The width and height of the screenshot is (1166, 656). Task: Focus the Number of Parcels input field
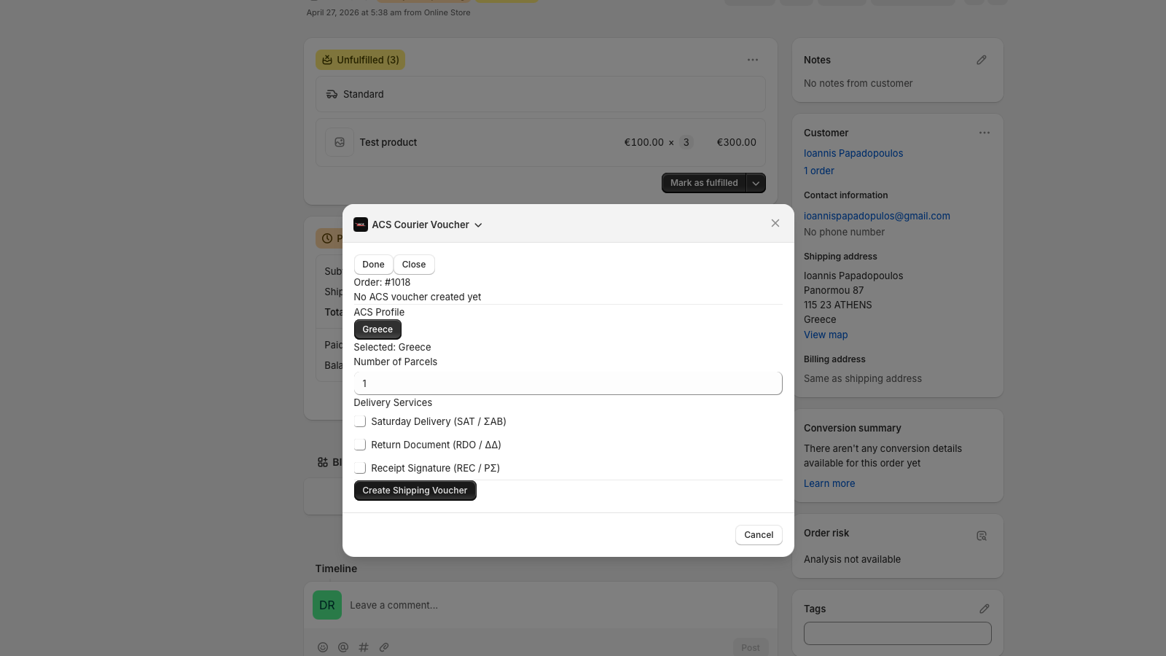tap(568, 383)
